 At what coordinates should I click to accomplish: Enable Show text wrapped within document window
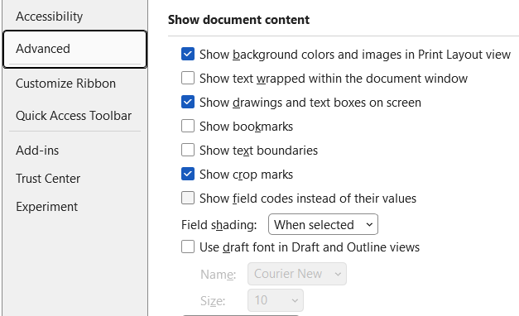[188, 79]
